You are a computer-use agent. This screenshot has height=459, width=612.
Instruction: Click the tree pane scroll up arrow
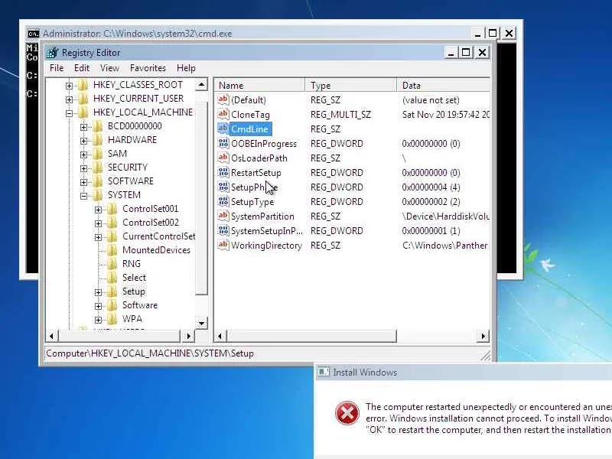coord(201,84)
